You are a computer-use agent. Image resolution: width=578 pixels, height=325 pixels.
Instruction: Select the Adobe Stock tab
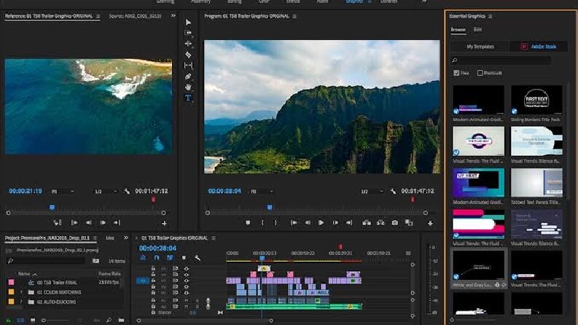(x=539, y=47)
